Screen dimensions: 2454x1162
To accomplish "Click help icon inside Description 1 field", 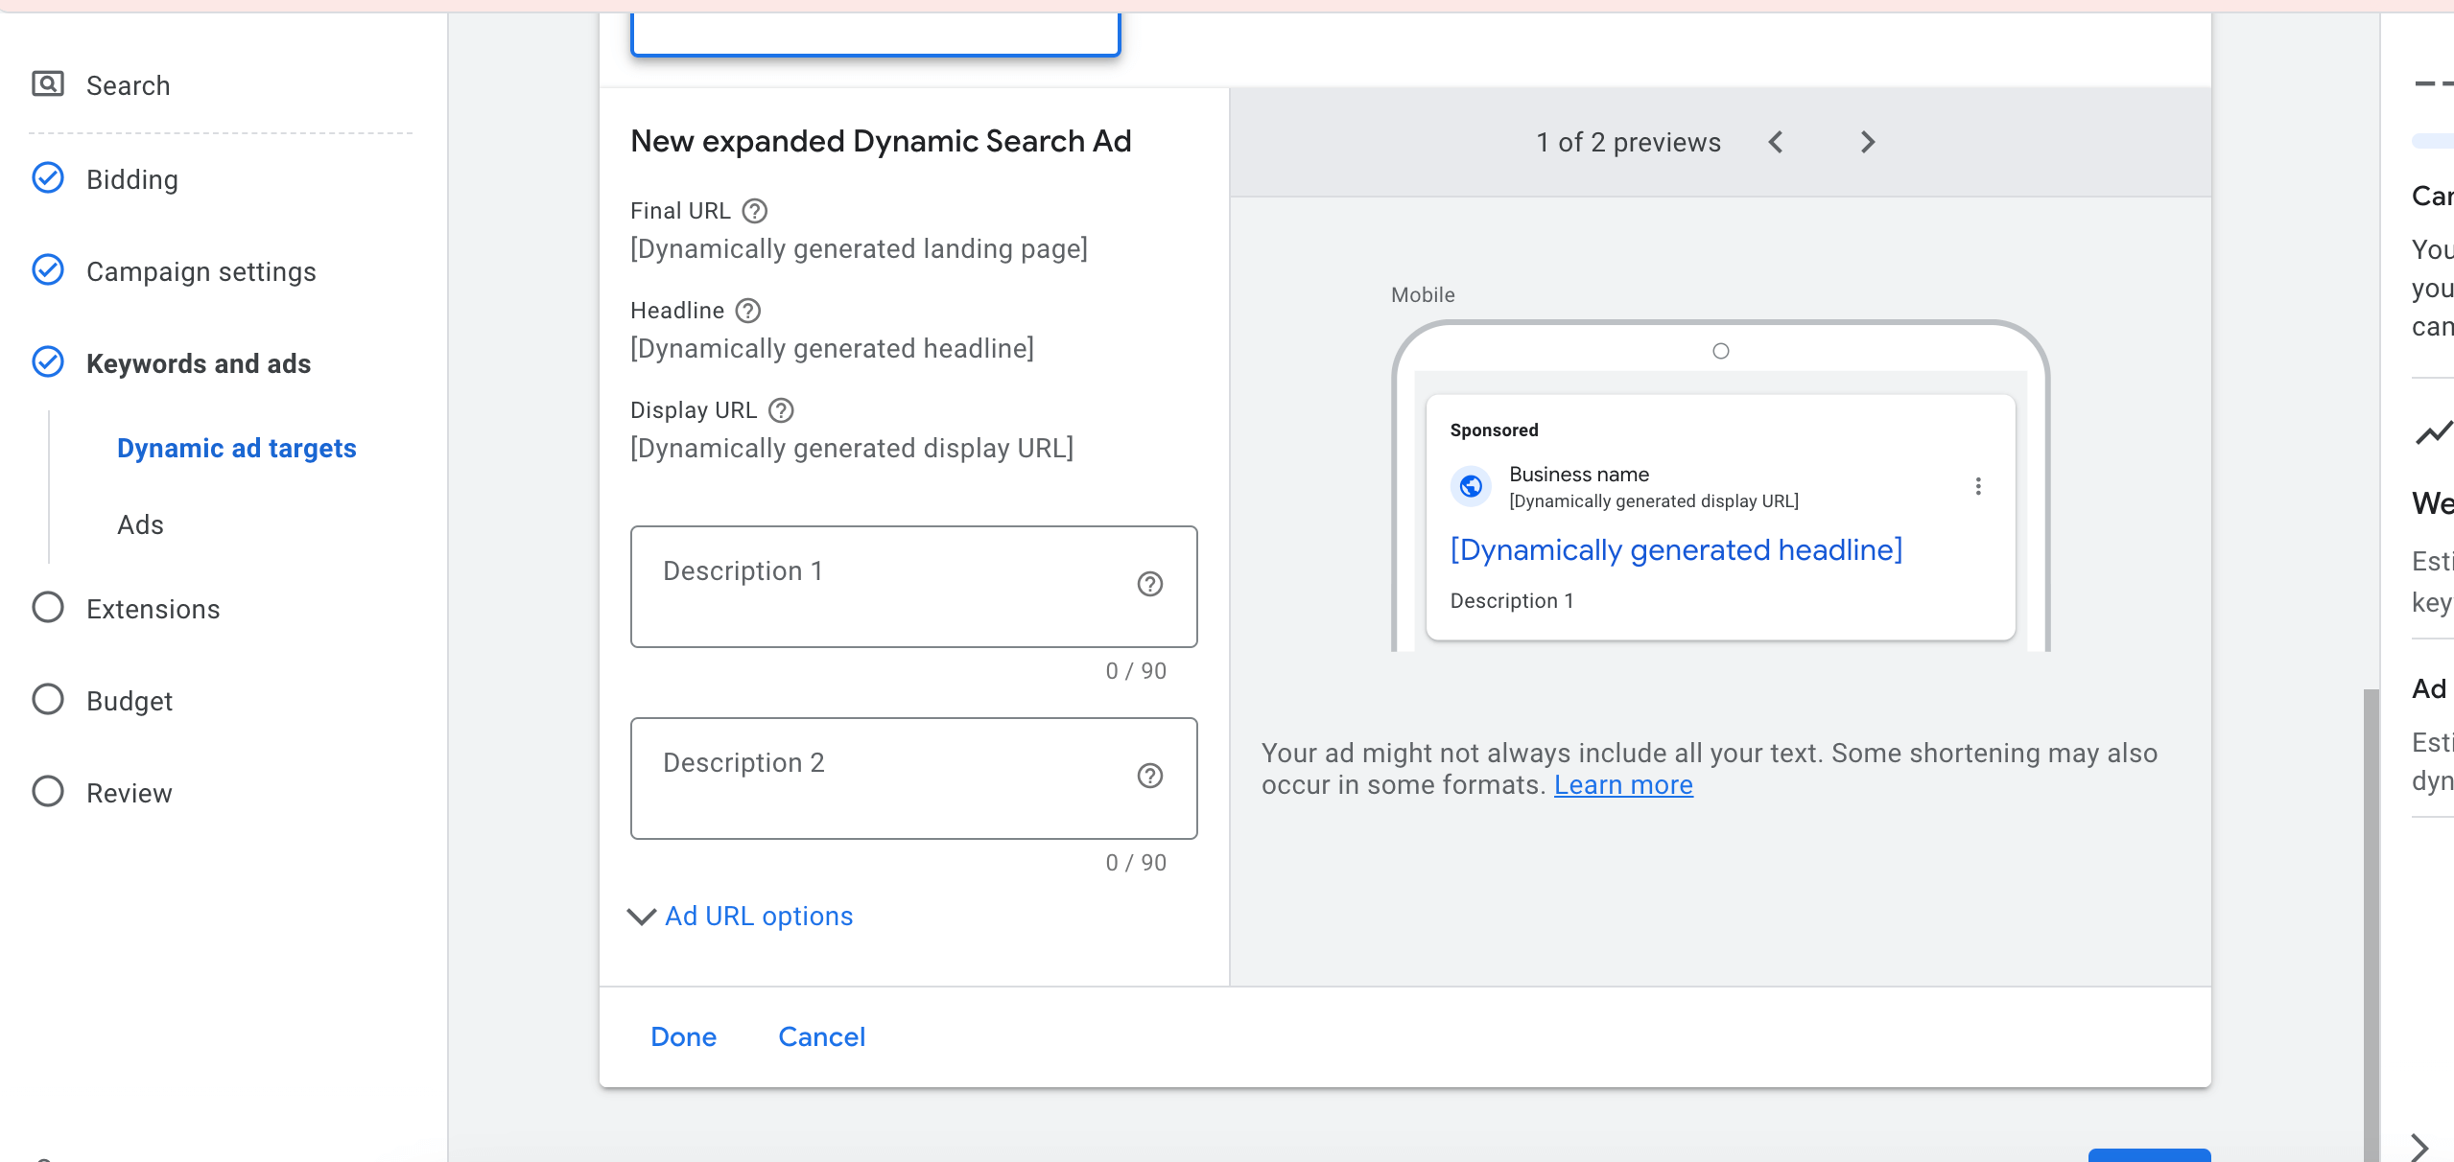I will (x=1149, y=584).
